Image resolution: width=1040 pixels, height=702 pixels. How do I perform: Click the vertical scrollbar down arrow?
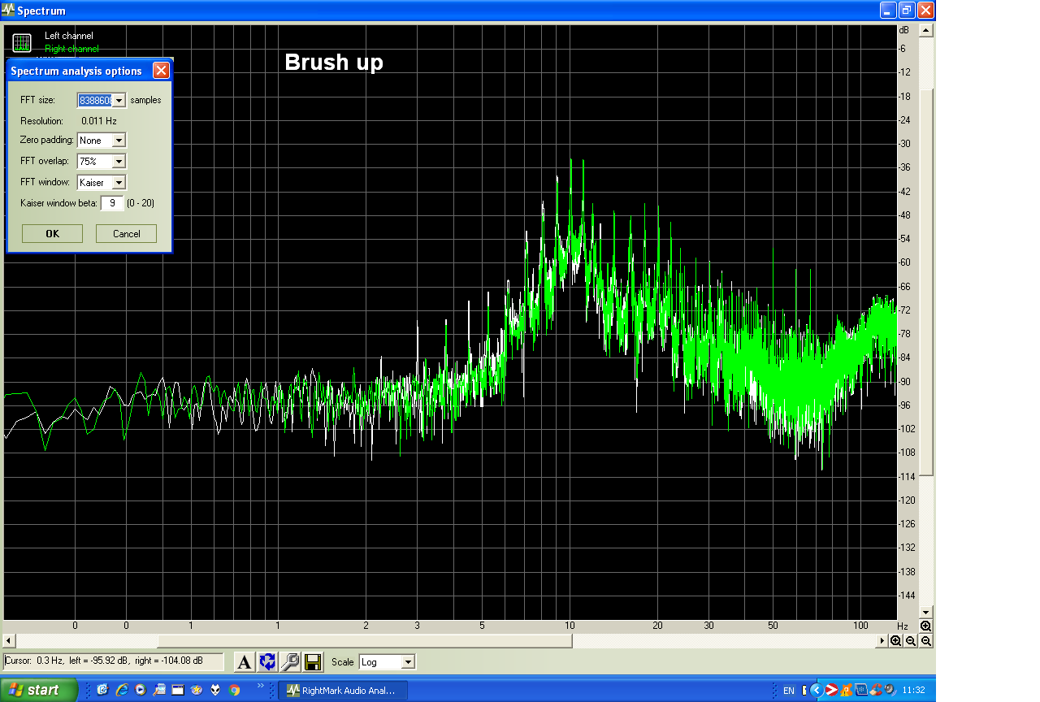click(x=925, y=612)
